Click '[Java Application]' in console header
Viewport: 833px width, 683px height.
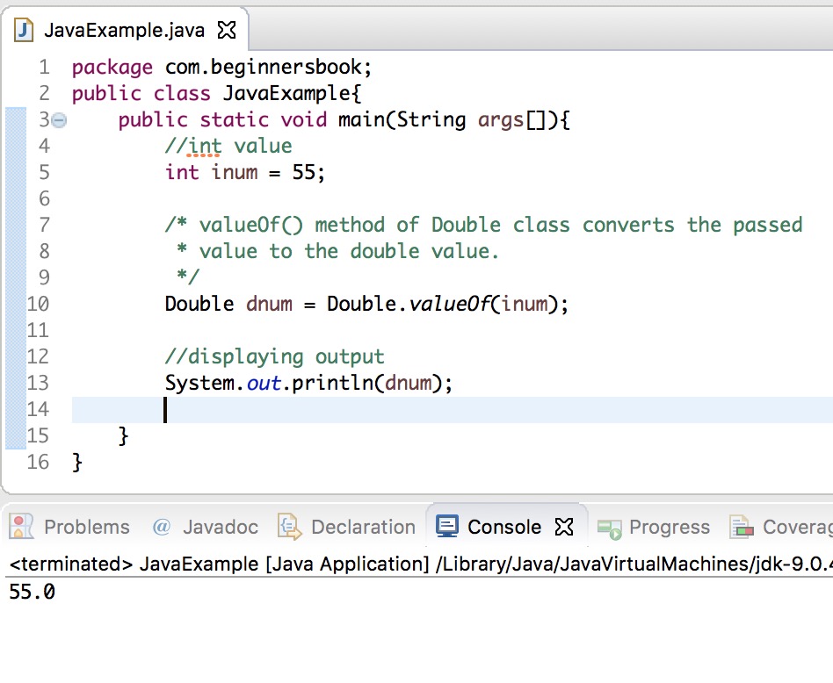347,564
